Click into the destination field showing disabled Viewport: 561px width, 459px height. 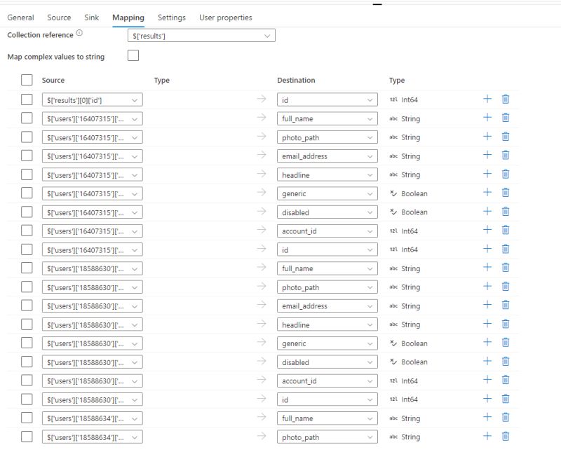(x=327, y=212)
